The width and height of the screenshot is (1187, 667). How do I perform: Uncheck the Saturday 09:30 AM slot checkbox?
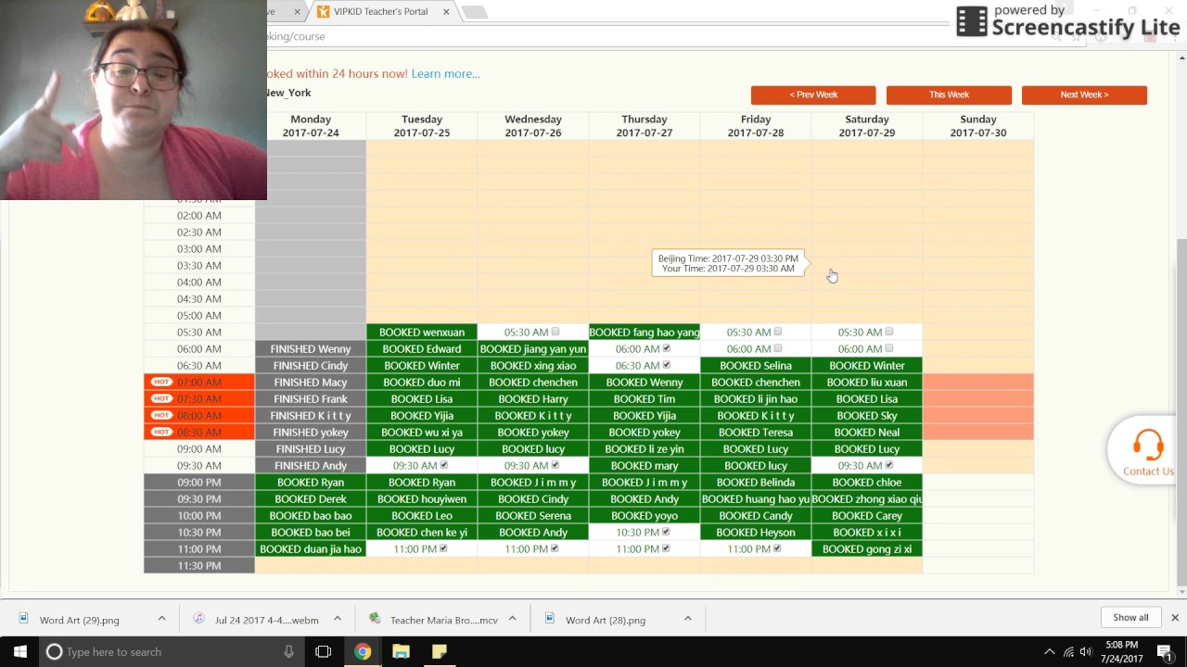point(889,465)
